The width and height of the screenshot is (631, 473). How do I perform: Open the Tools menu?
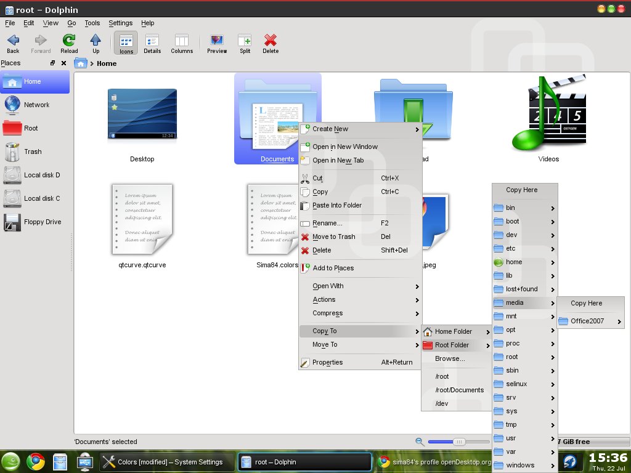point(92,23)
